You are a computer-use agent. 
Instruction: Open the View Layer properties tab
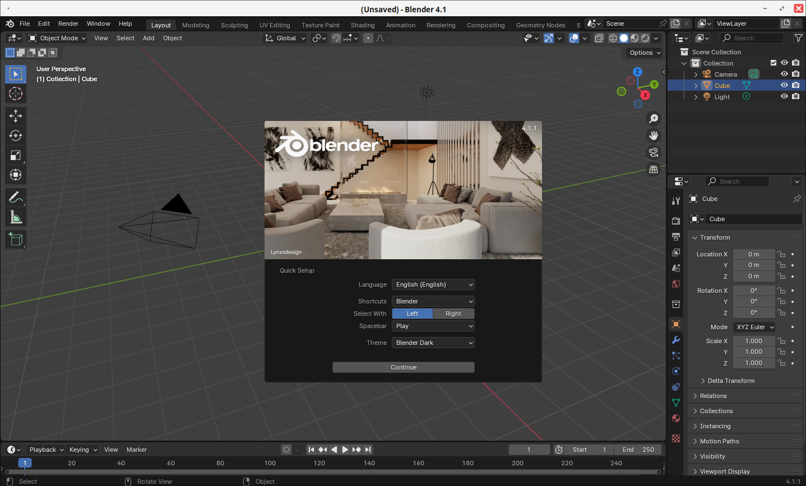point(676,252)
